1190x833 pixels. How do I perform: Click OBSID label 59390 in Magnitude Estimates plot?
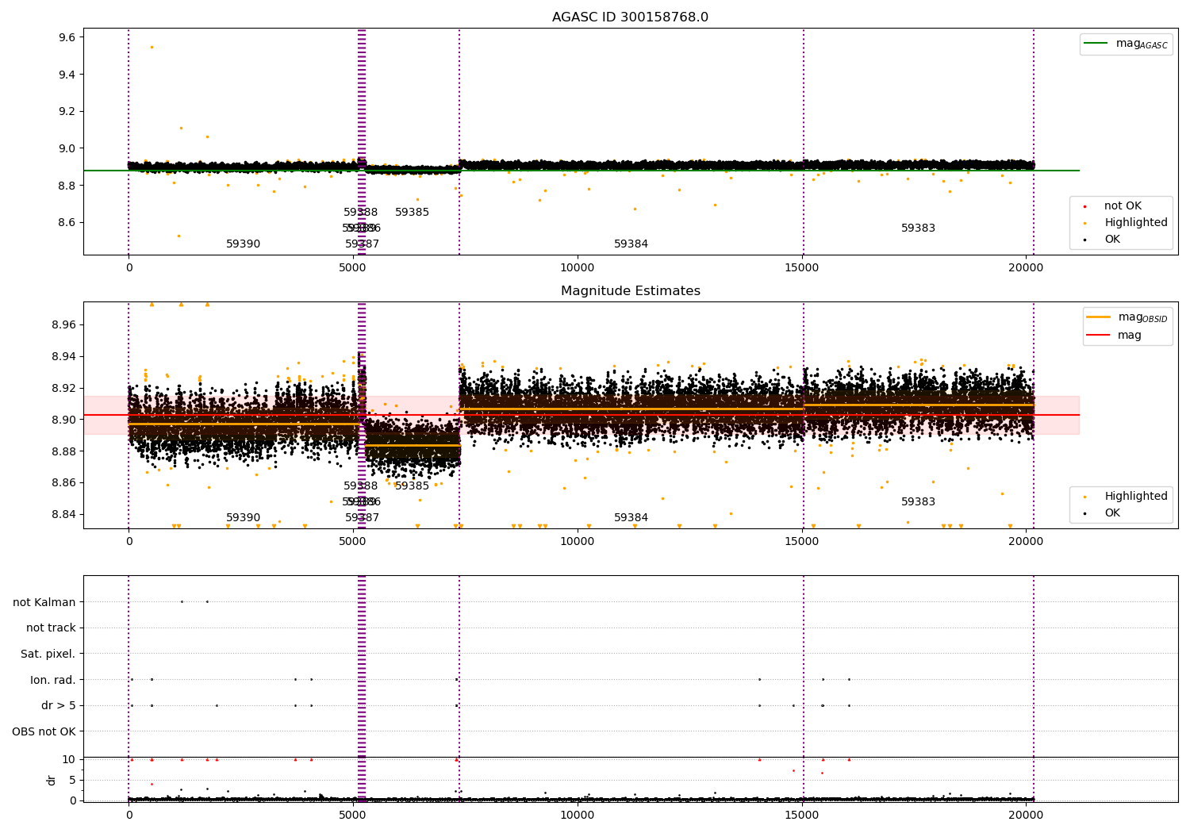tap(244, 518)
